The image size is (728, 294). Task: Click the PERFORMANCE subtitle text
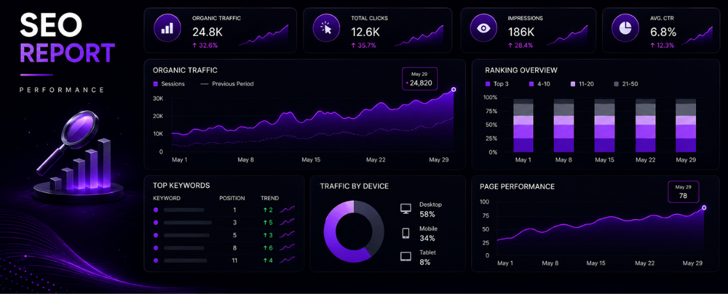click(x=62, y=90)
